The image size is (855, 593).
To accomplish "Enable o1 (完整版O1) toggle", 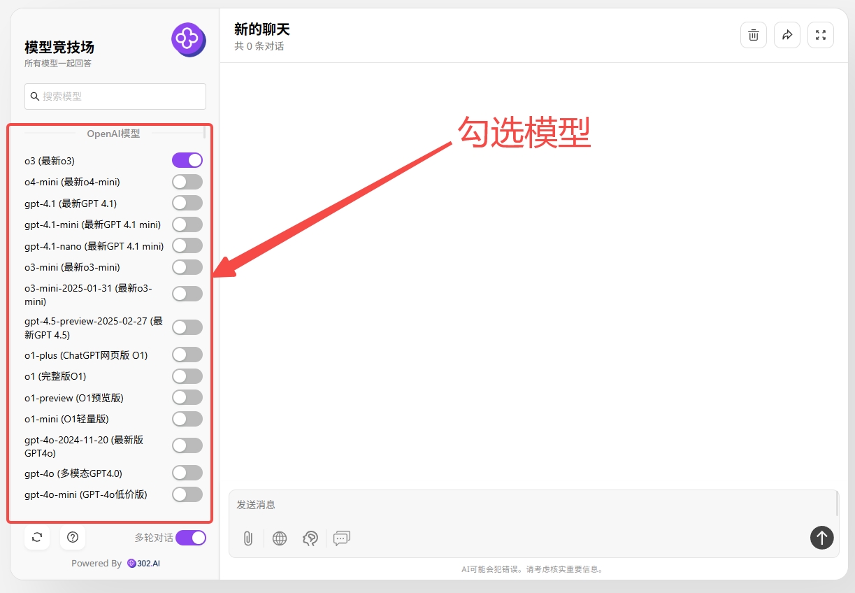I will pyautogui.click(x=187, y=376).
